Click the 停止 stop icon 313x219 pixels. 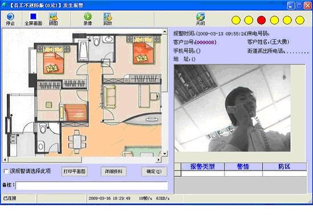[x=10, y=19]
